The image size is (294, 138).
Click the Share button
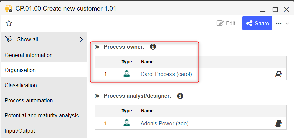[x=257, y=23]
